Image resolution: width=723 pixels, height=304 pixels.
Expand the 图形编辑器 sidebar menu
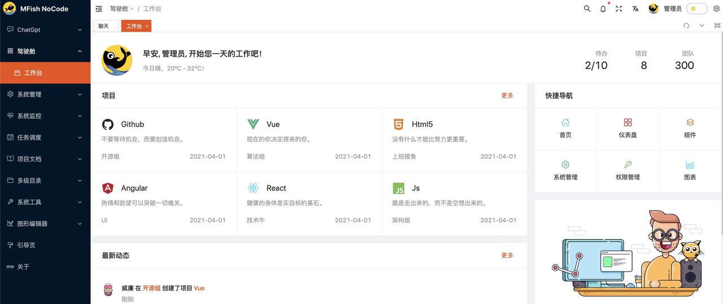point(45,223)
